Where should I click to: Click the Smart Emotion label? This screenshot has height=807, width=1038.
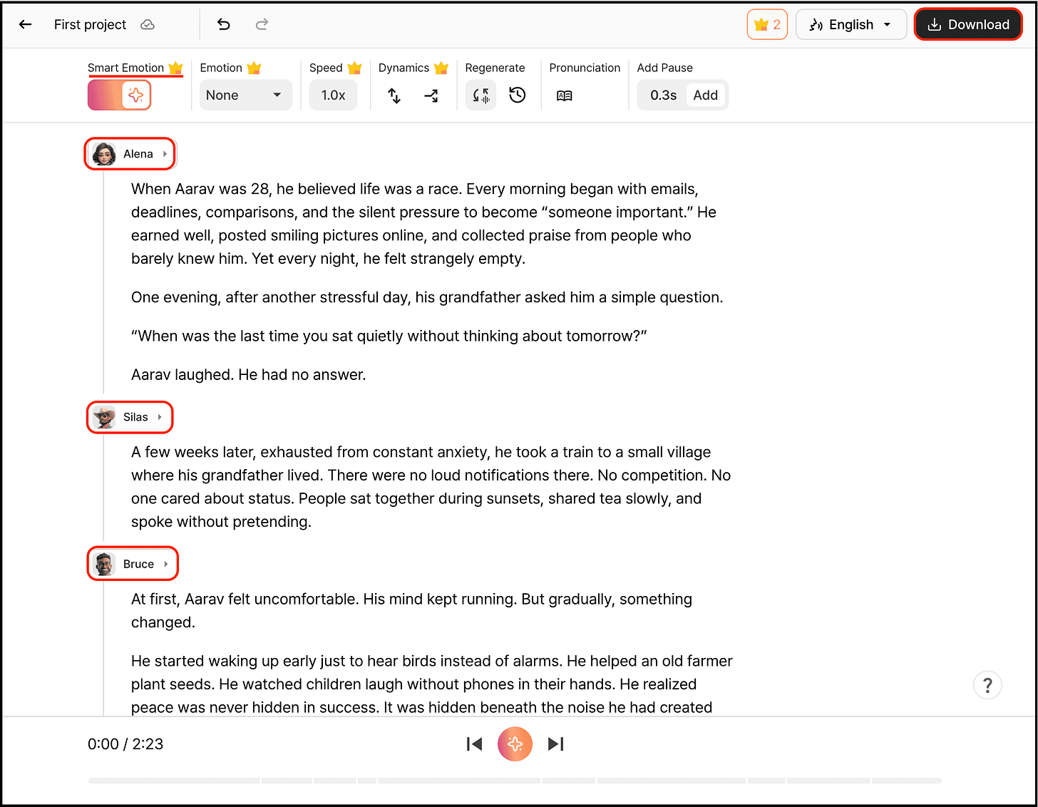(125, 68)
